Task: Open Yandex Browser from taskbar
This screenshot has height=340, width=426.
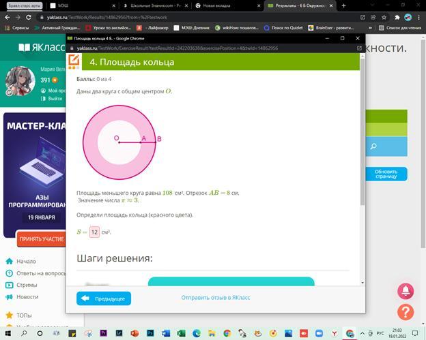Action: [x=335, y=333]
